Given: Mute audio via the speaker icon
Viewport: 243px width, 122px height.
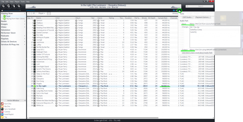Looking at the screenshot, I should [2, 10].
